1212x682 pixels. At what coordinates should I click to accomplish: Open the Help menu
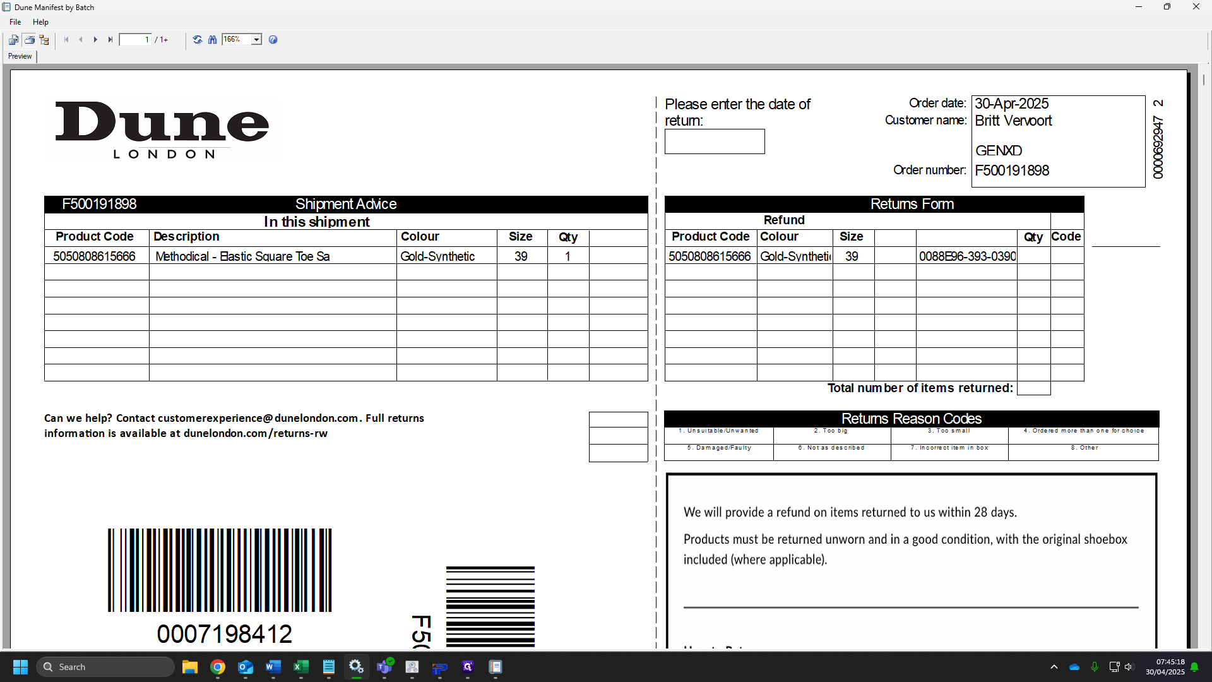(x=40, y=22)
